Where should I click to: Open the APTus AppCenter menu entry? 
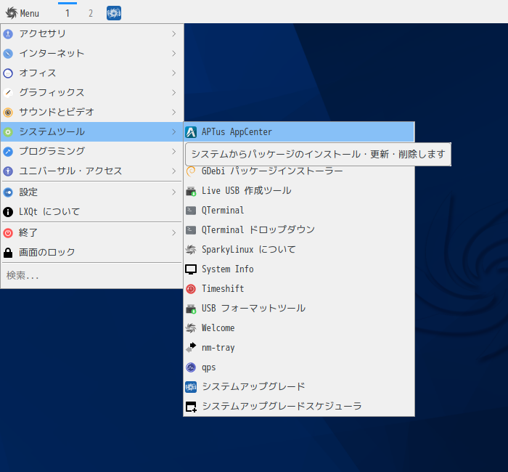pyautogui.click(x=299, y=132)
